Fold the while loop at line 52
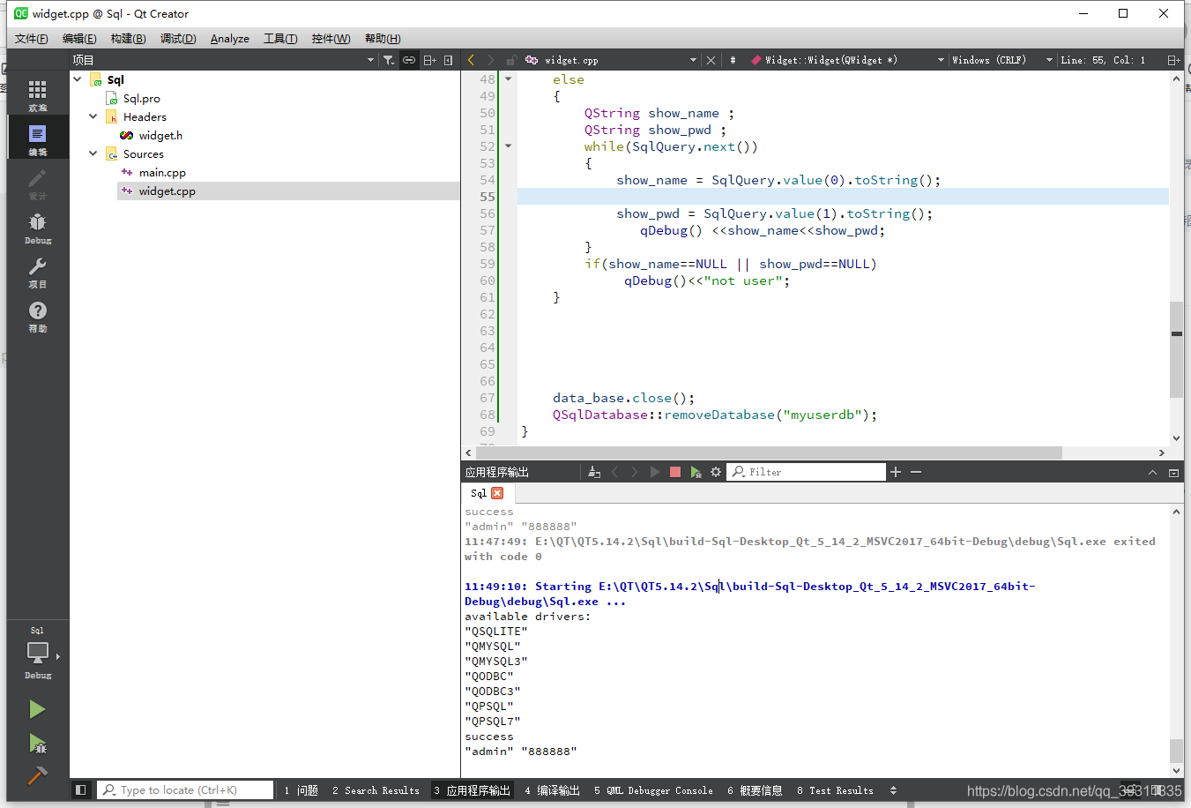This screenshot has height=808, width=1191. [508, 146]
